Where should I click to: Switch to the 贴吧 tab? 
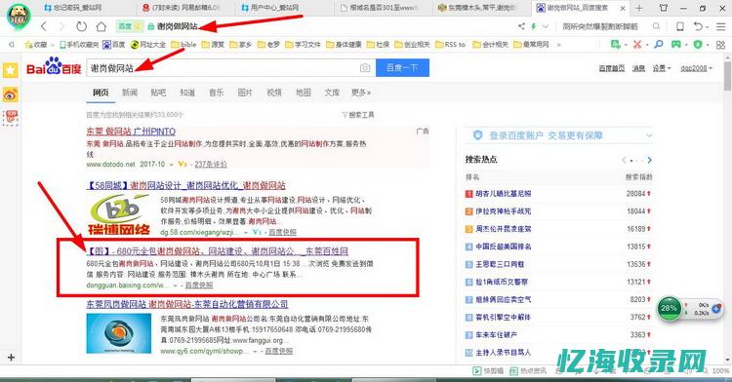click(158, 93)
